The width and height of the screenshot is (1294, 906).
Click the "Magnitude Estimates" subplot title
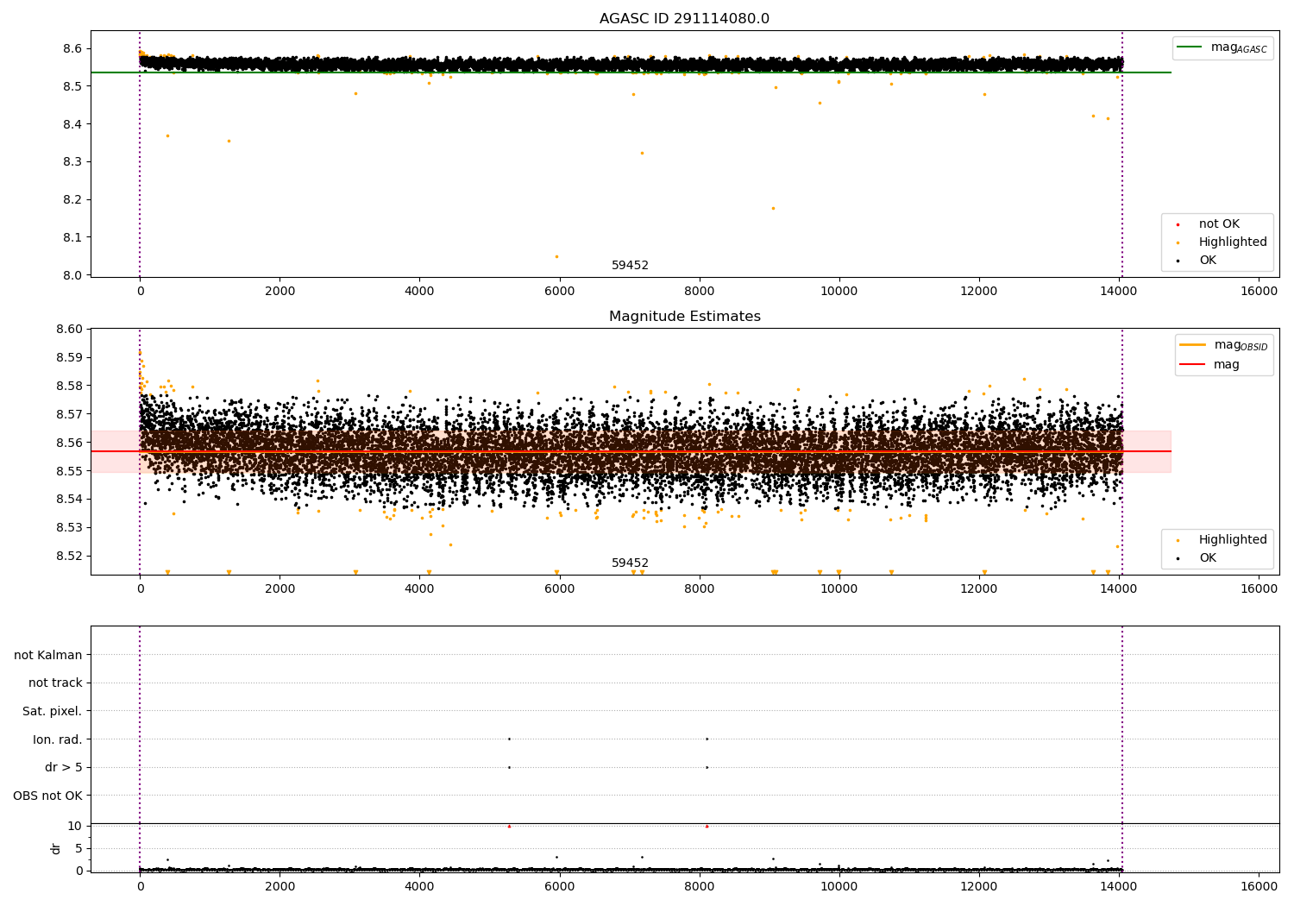click(684, 317)
